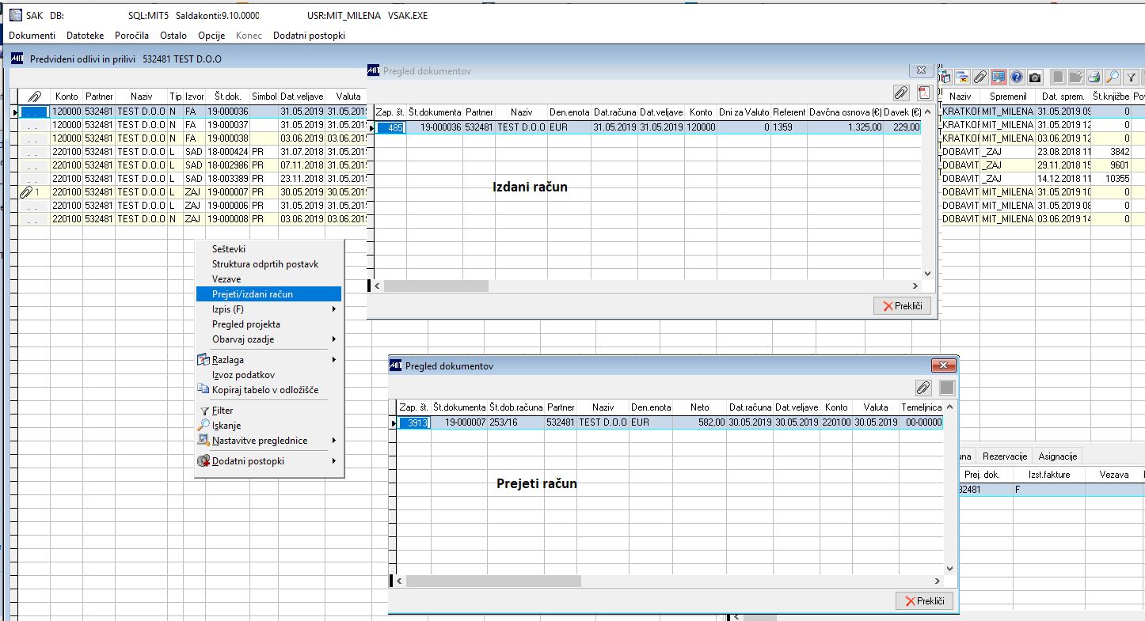The width and height of the screenshot is (1145, 621).
Task: Click the printer icon in top toolbar
Action: (1094, 77)
